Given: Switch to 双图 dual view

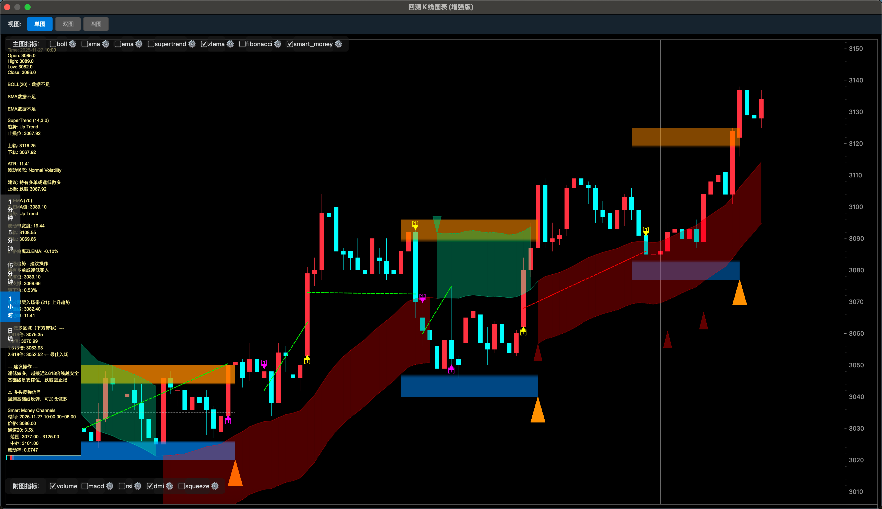Looking at the screenshot, I should click(68, 24).
